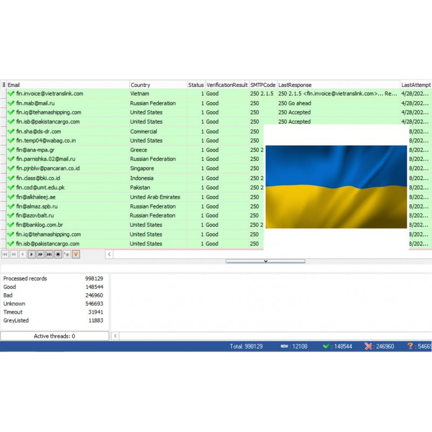The height and width of the screenshot is (432, 432).
Task: Click the SMTPCode column header
Action: click(262, 85)
